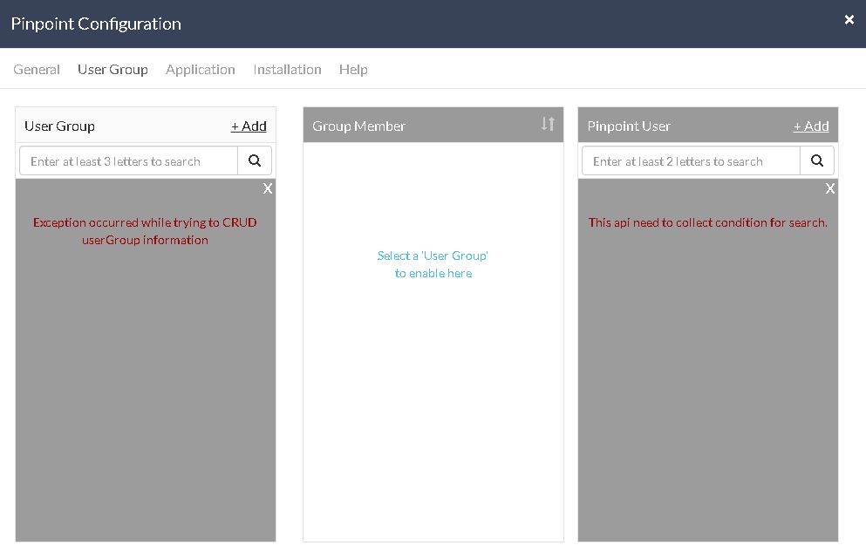Viewport: 866px width, 559px height.
Task: Click the 'This api need to collect condition' message
Action: pyautogui.click(x=707, y=222)
